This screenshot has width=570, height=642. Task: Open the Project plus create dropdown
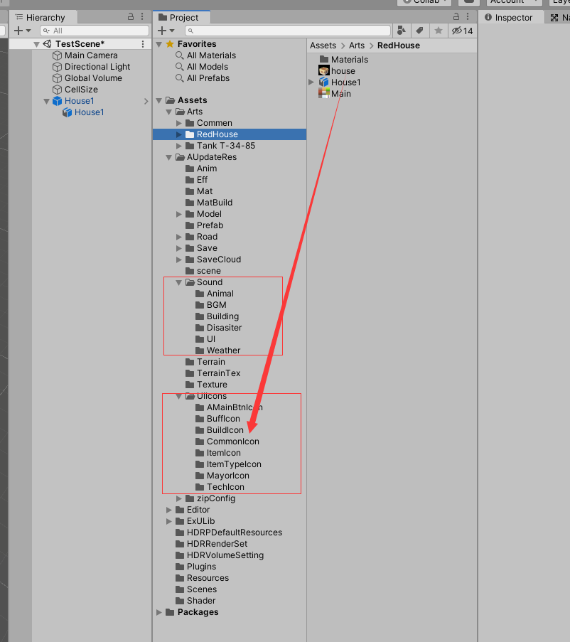click(x=166, y=31)
